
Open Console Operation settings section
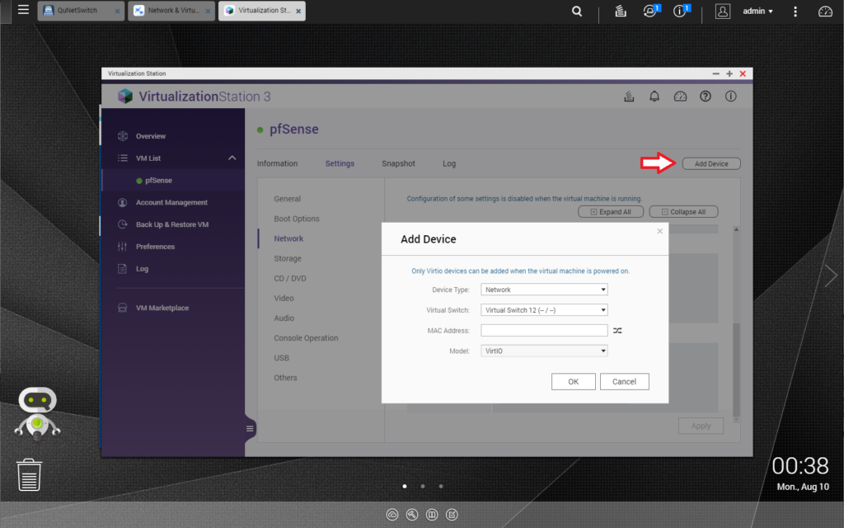click(x=306, y=338)
